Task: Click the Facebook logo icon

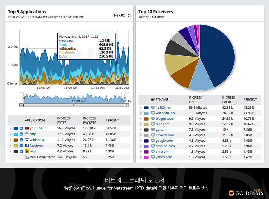Action: pos(27,146)
